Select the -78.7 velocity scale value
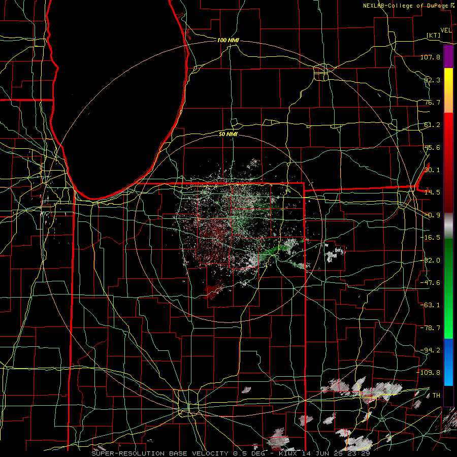457x457 pixels. 430,328
